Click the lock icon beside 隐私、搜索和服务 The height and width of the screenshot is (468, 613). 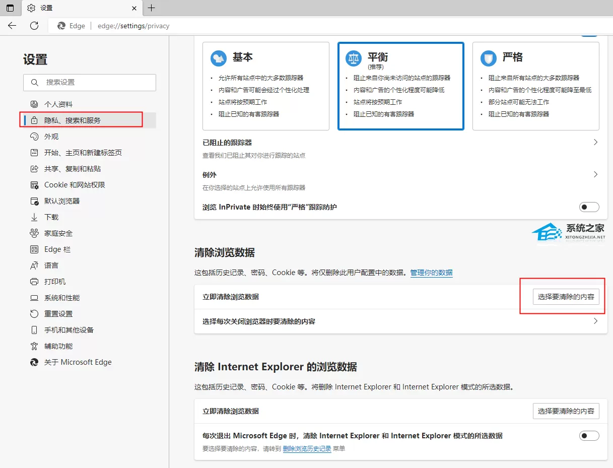click(x=34, y=120)
